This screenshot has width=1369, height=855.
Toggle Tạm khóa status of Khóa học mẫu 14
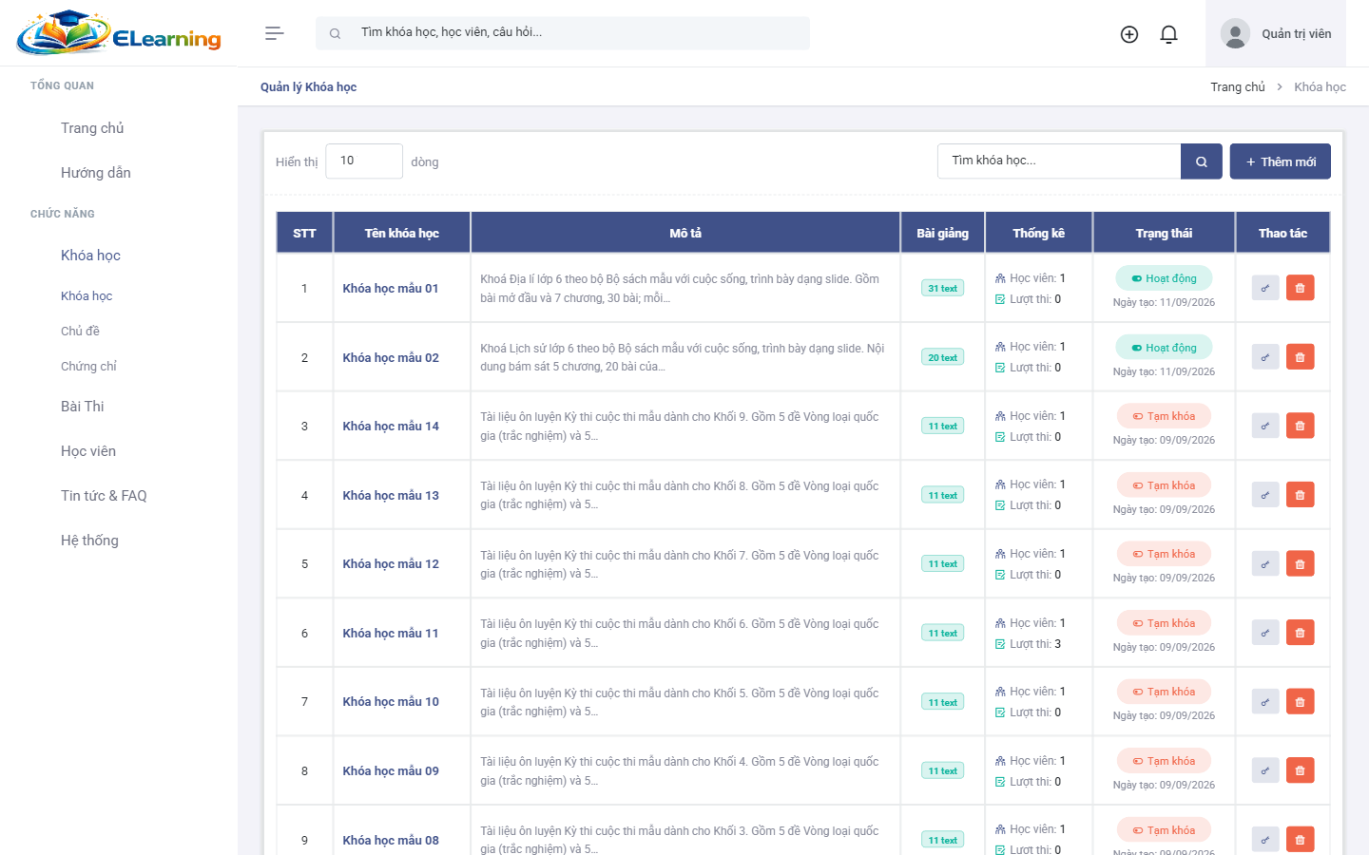pos(1164,416)
